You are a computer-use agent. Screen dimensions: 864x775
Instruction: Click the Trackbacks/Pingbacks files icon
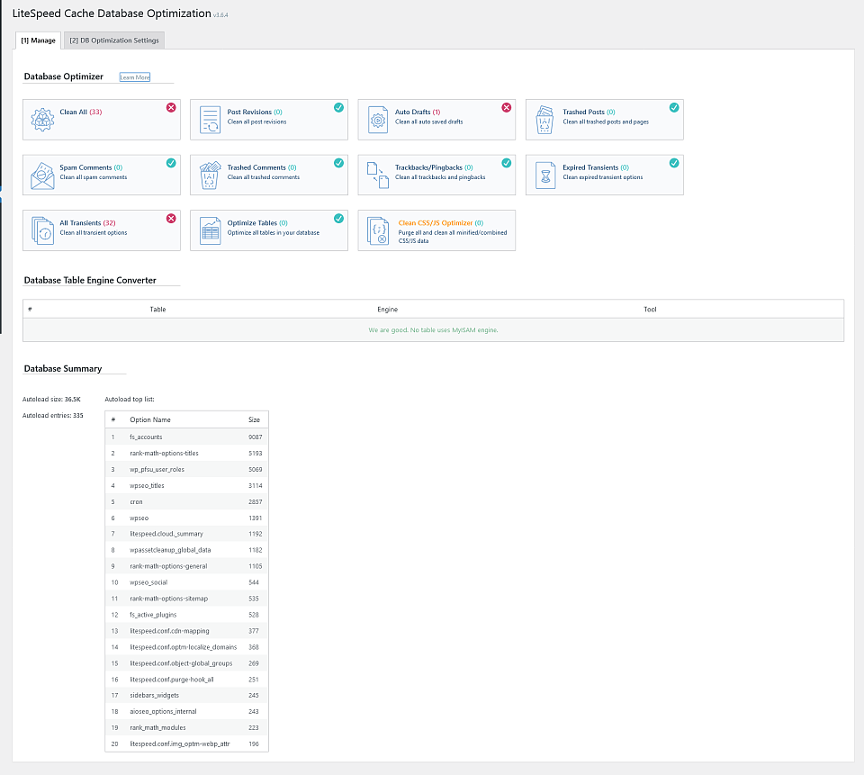pyautogui.click(x=378, y=176)
